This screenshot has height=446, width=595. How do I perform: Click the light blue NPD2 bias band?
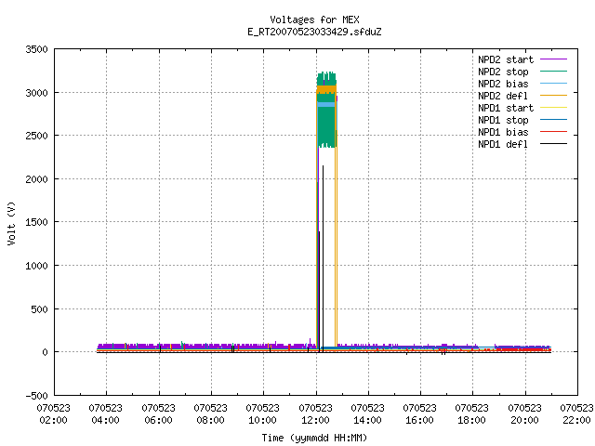[x=326, y=105]
